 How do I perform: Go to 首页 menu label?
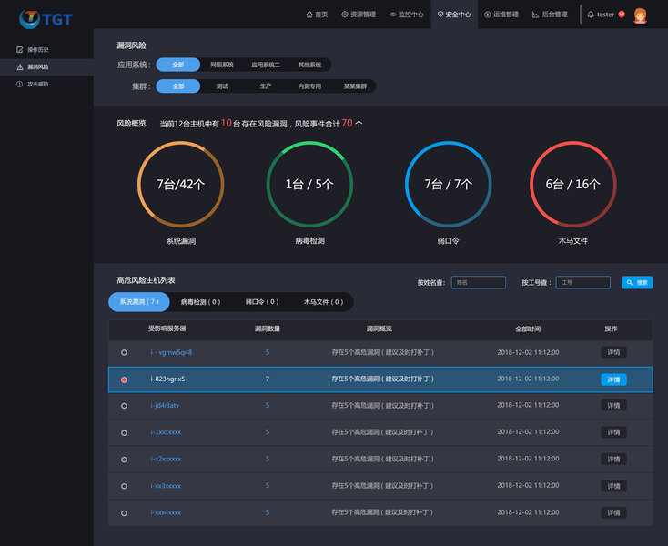click(321, 15)
